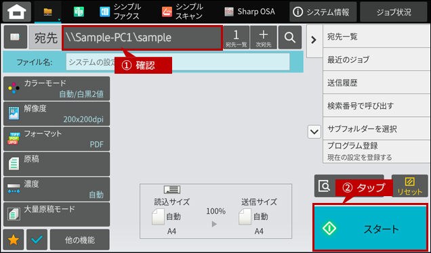Open Color Mode (カラーモード) setting
This screenshot has width=431, height=253.
(57, 89)
